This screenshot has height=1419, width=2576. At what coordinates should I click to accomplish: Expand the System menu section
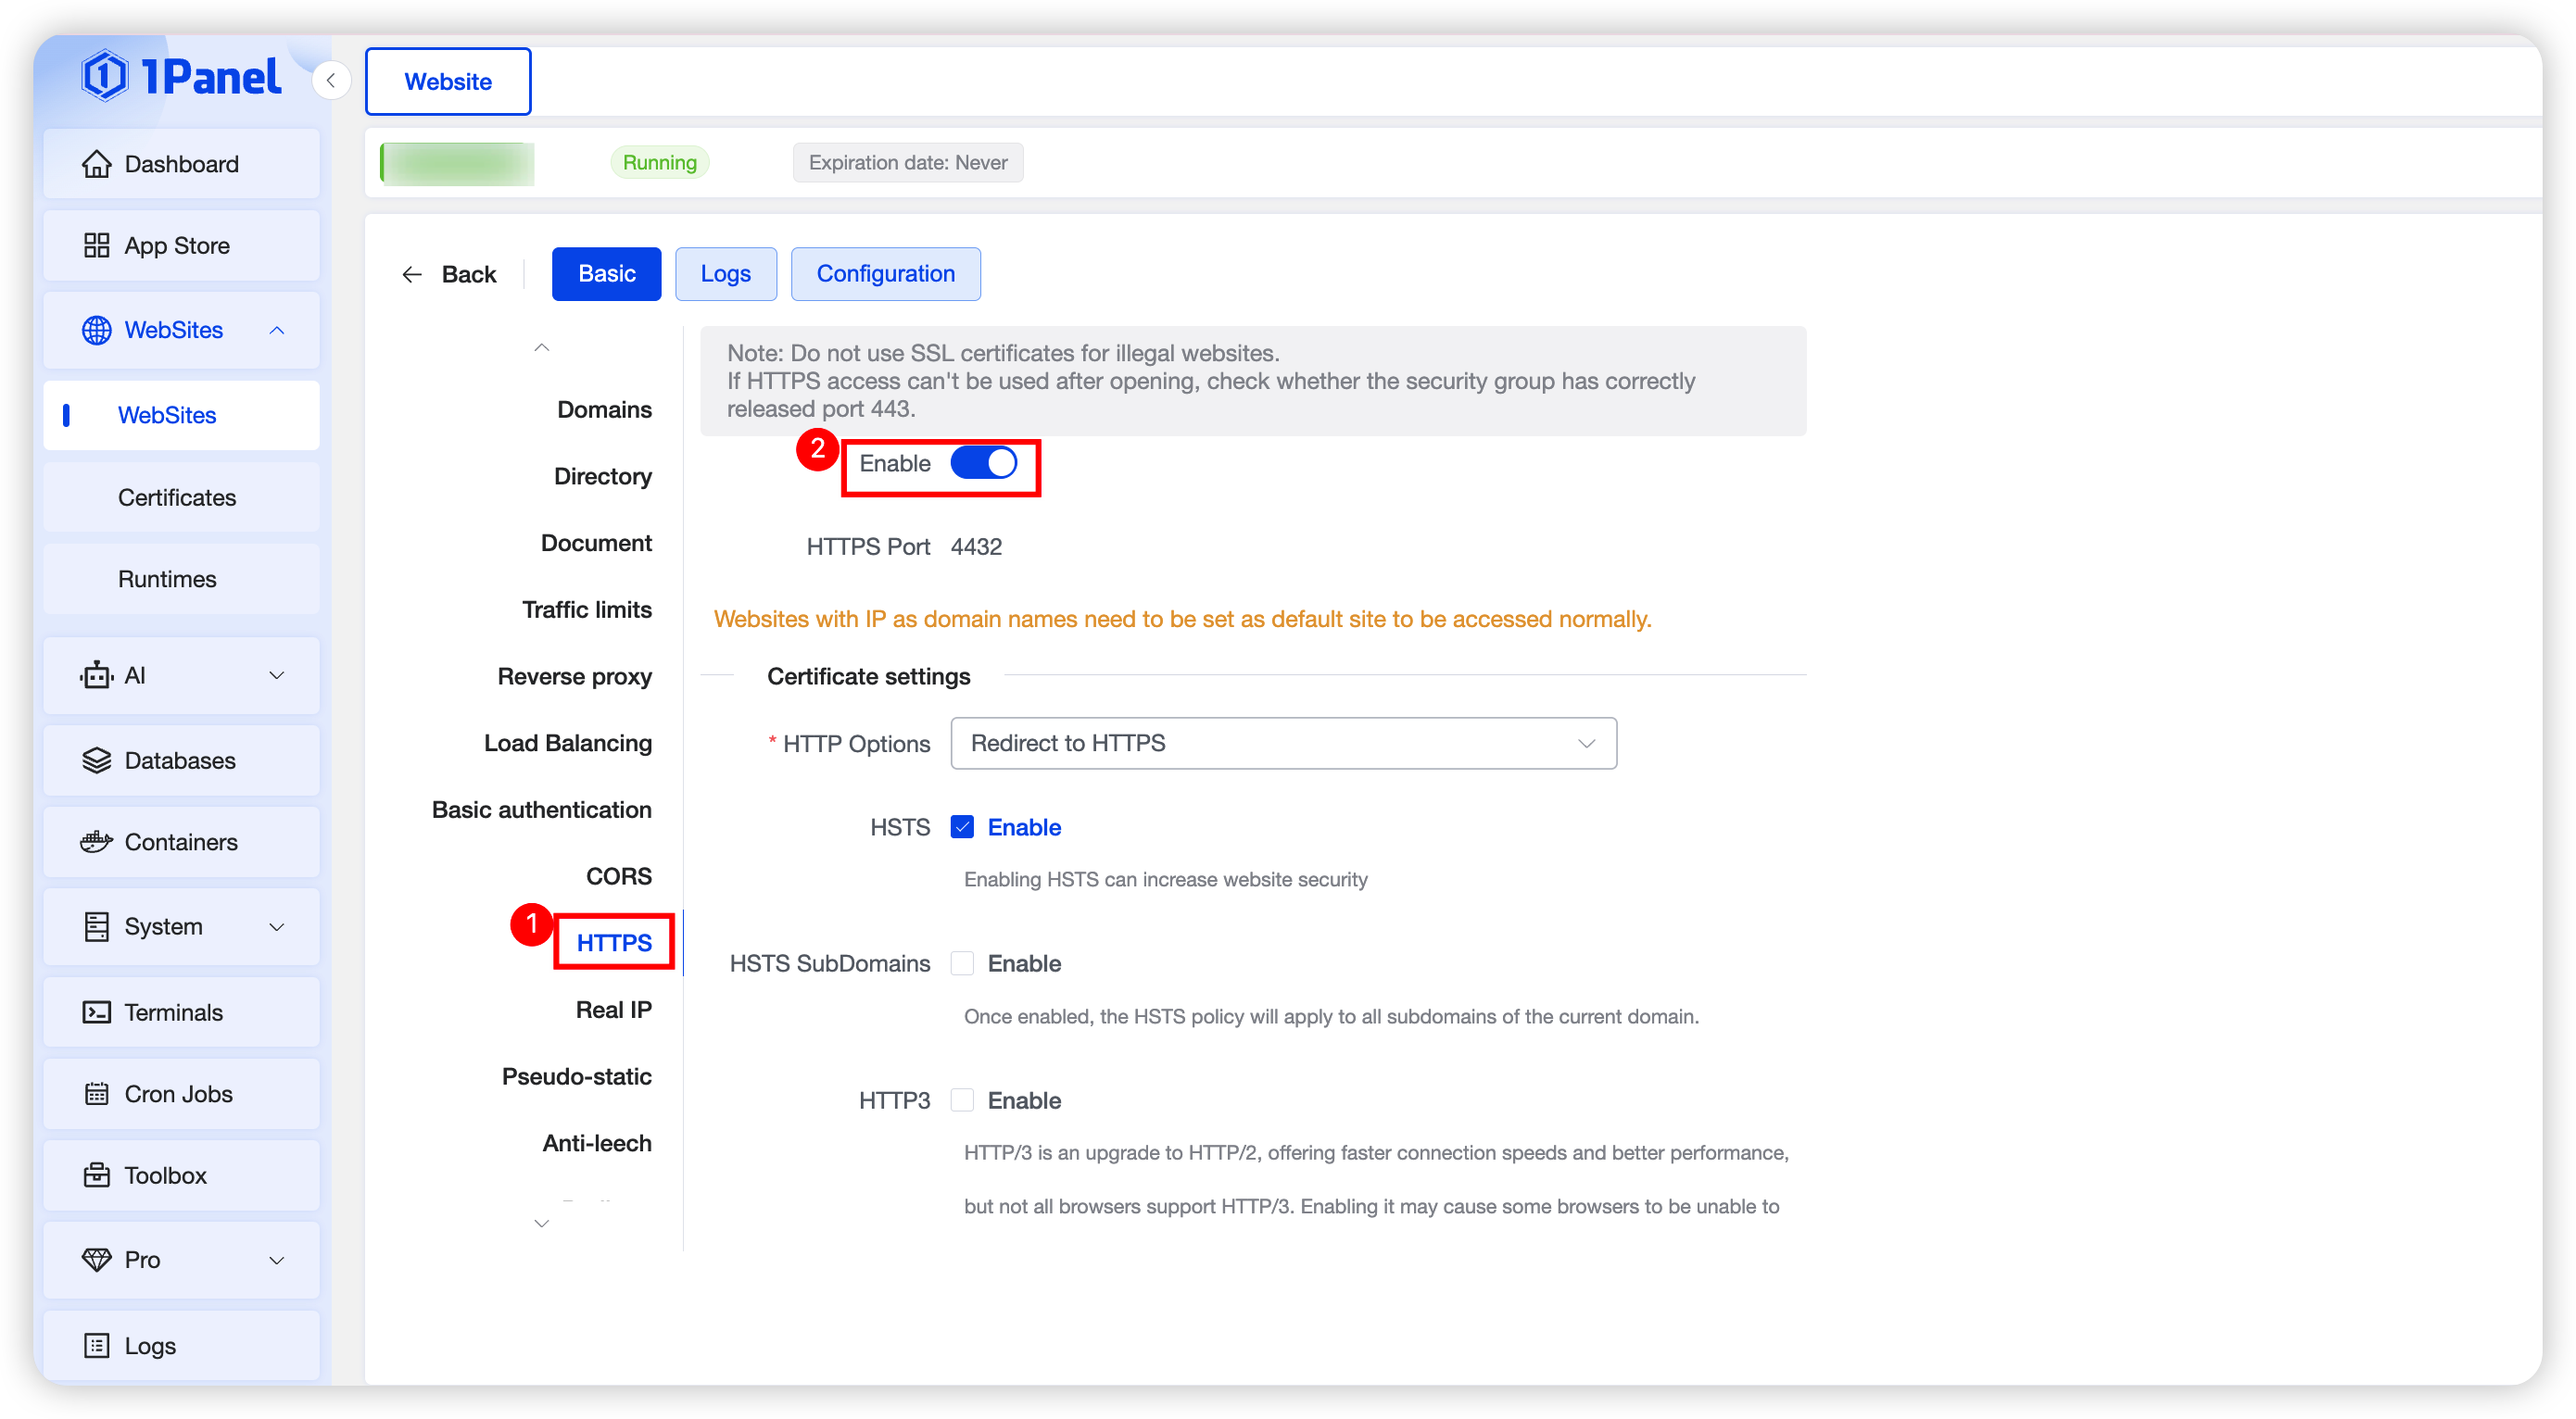181,926
